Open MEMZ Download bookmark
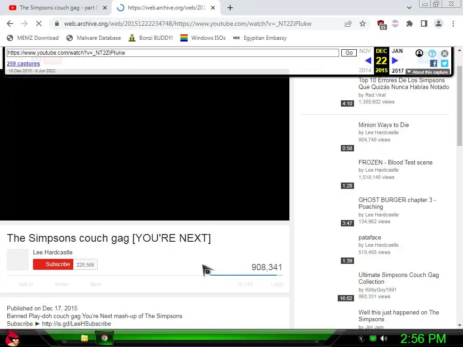This screenshot has width=463, height=347. (x=33, y=38)
